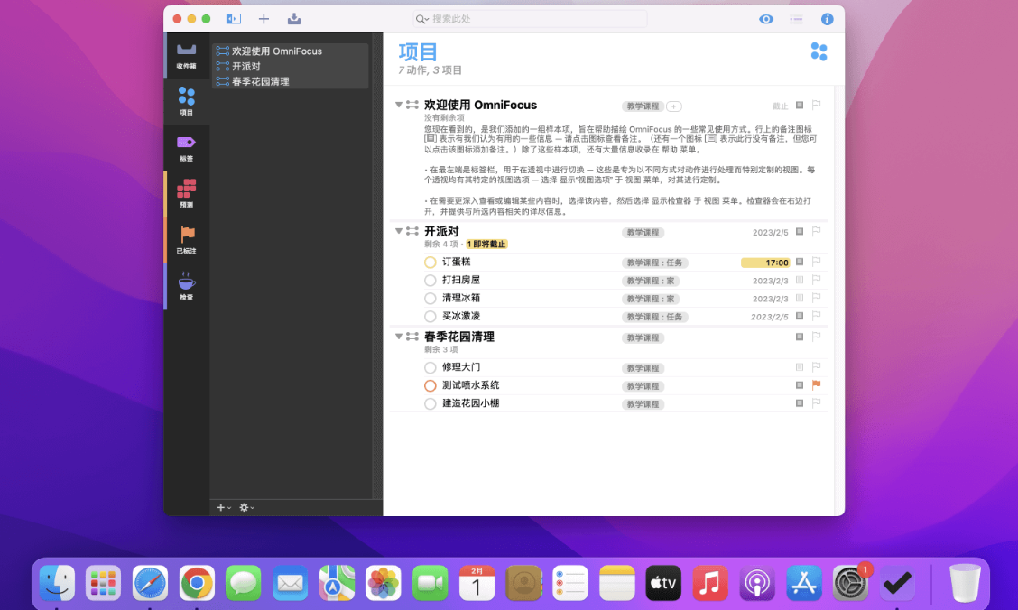This screenshot has width=1018, height=610.
Task: Open note icon for 测试喷水系统 task
Action: pyautogui.click(x=800, y=384)
